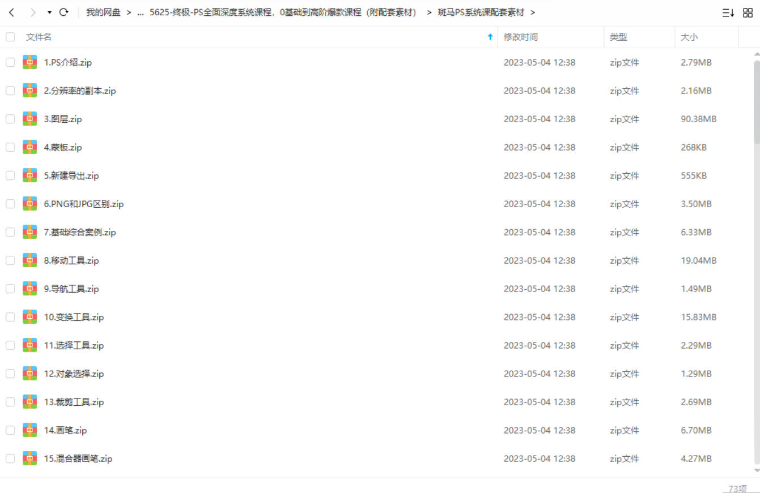This screenshot has width=760, height=493.
Task: Click the zip icon of 4.蒙板.zip
Action: [x=30, y=147]
